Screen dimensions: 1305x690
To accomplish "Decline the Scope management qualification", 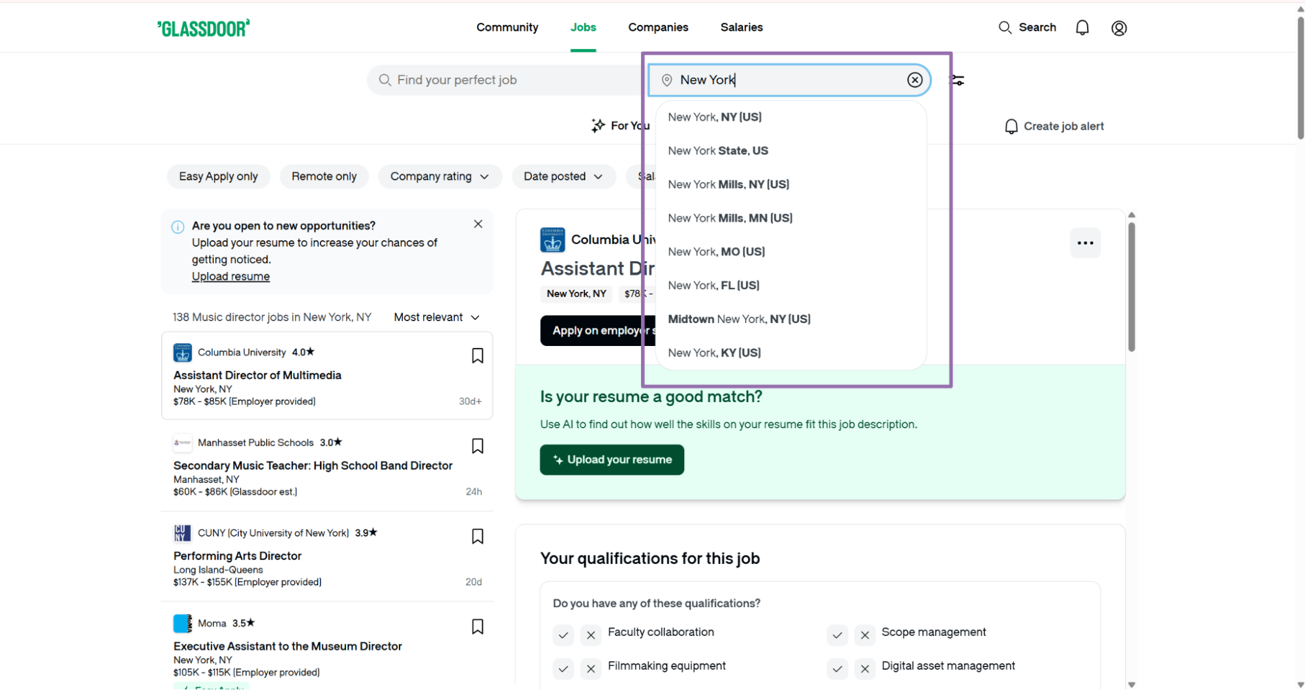I will [865, 635].
